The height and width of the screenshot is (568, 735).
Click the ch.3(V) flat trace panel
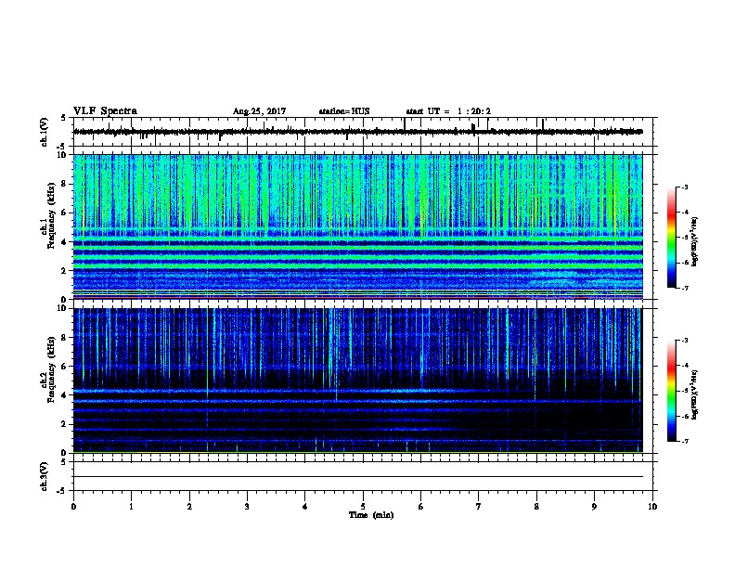pyautogui.click(x=363, y=476)
